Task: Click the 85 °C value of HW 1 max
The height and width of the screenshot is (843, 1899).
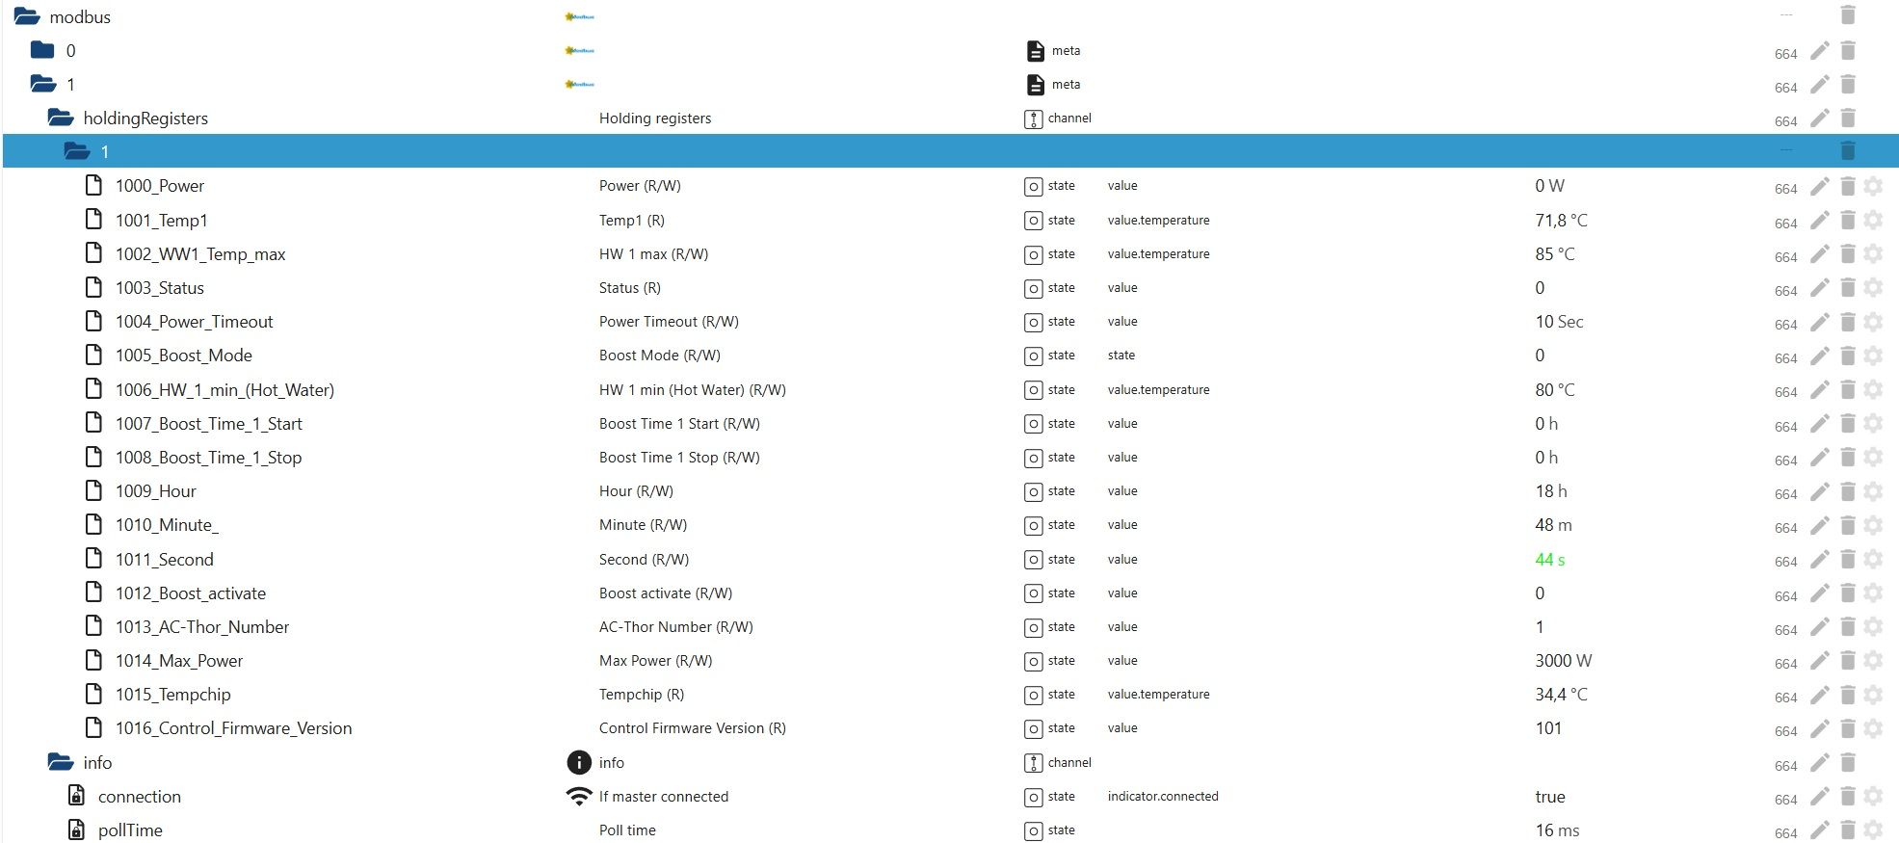Action: click(x=1554, y=254)
